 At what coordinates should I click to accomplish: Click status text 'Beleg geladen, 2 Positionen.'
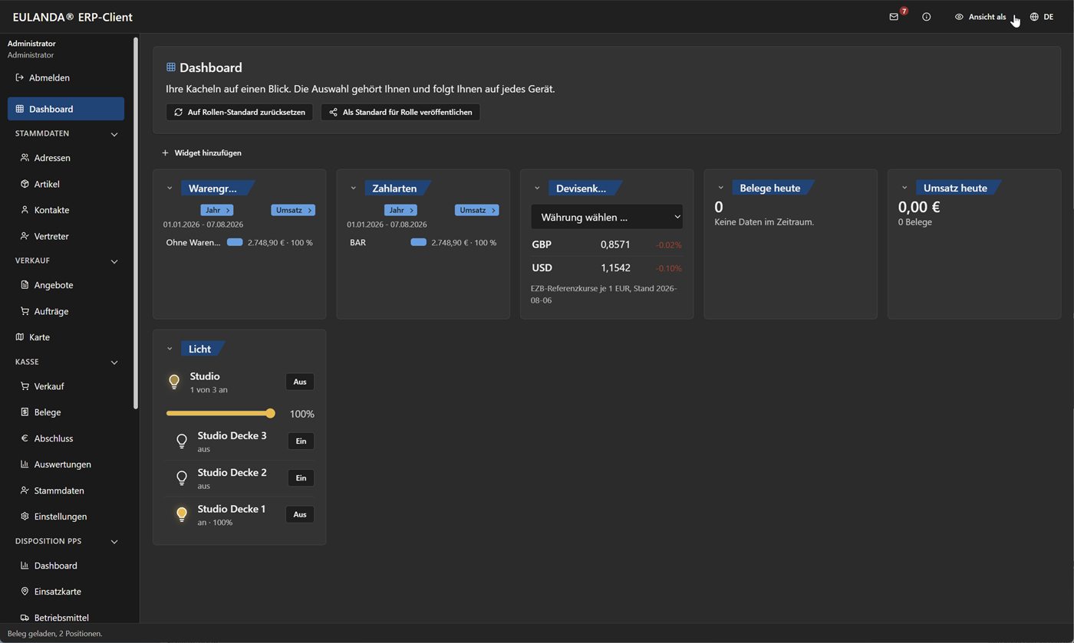[x=54, y=633]
